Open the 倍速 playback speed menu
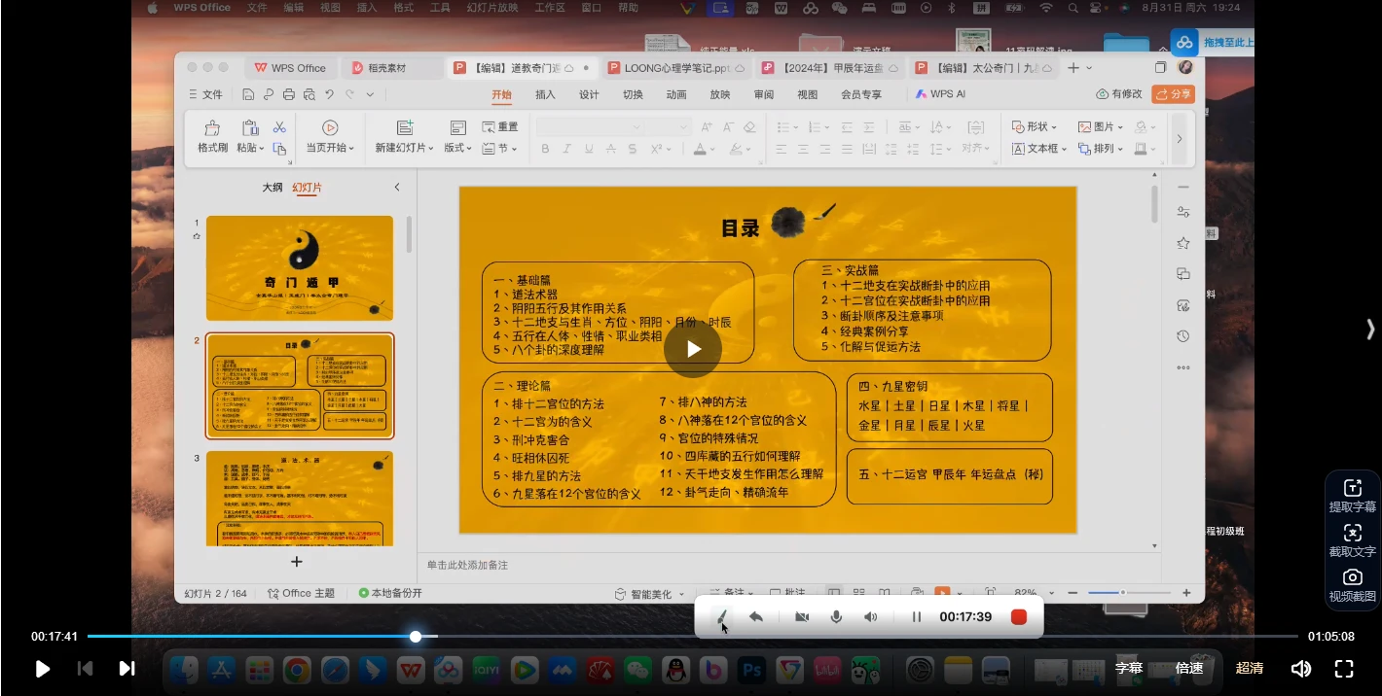This screenshot has height=696, width=1382. (x=1189, y=668)
